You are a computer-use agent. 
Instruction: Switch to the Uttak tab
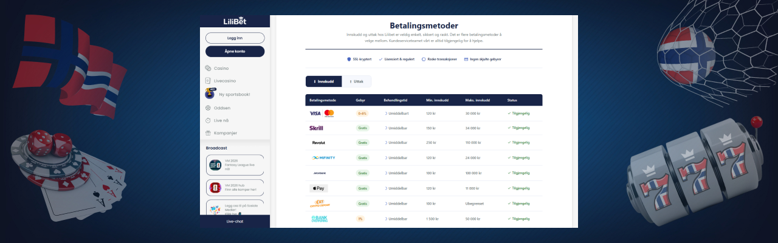pyautogui.click(x=356, y=81)
